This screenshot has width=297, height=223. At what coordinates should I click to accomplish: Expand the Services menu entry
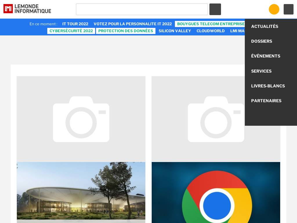point(261,71)
